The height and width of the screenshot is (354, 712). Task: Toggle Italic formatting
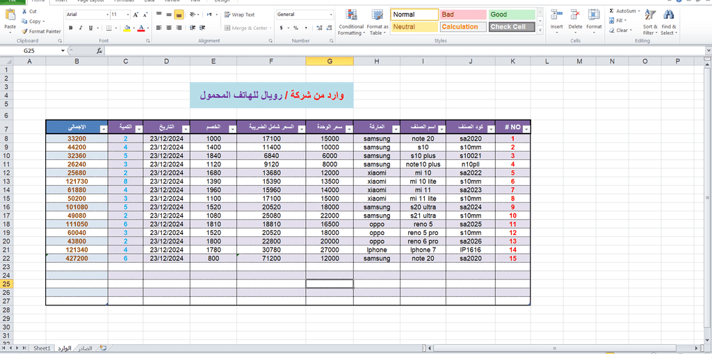point(81,29)
